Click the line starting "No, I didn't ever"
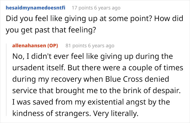 tap(93, 57)
